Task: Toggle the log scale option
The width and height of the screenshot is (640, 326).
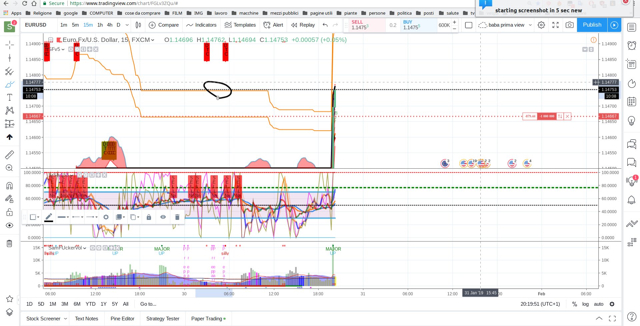Action: pyautogui.click(x=585, y=304)
